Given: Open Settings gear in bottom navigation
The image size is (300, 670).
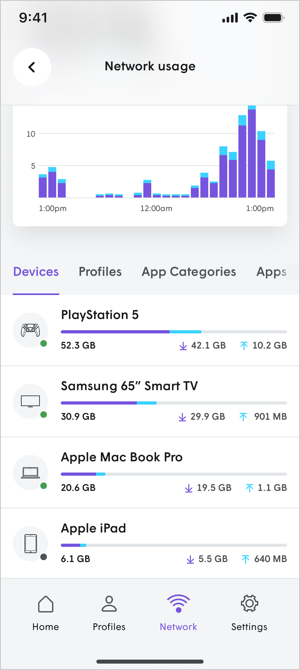Looking at the screenshot, I should [249, 613].
